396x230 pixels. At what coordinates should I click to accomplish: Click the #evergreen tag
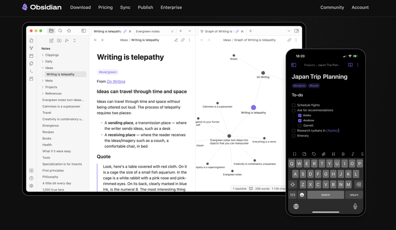point(108,72)
